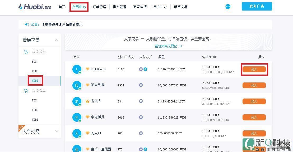Image resolution: width=293 pixels, height=152 pixels.
Task: Click bank card payment icon in 无人敌 row
Action: click(141, 133)
